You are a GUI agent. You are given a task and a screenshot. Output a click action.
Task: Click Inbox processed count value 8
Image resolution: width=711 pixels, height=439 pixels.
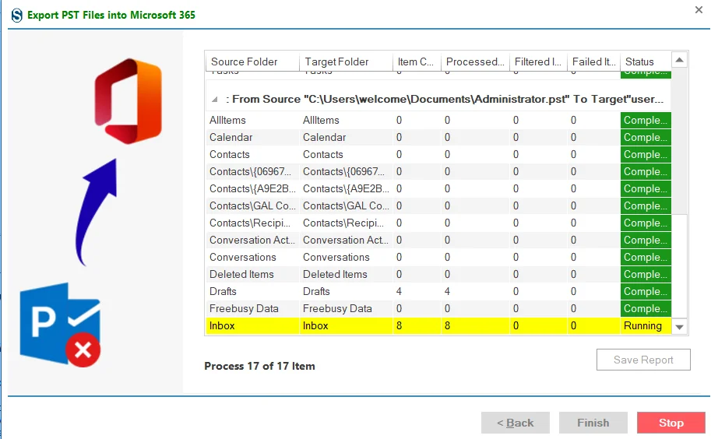coord(447,325)
